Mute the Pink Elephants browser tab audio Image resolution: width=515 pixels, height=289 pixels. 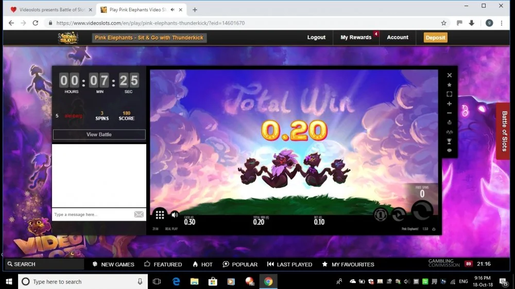click(173, 10)
